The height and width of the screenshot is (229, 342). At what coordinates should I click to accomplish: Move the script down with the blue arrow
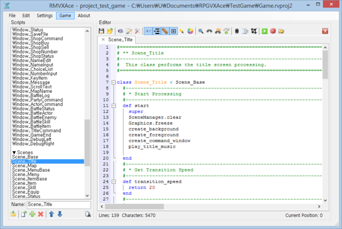[x=60, y=214]
